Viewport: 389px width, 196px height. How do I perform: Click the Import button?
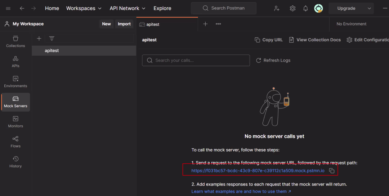pyautogui.click(x=124, y=24)
